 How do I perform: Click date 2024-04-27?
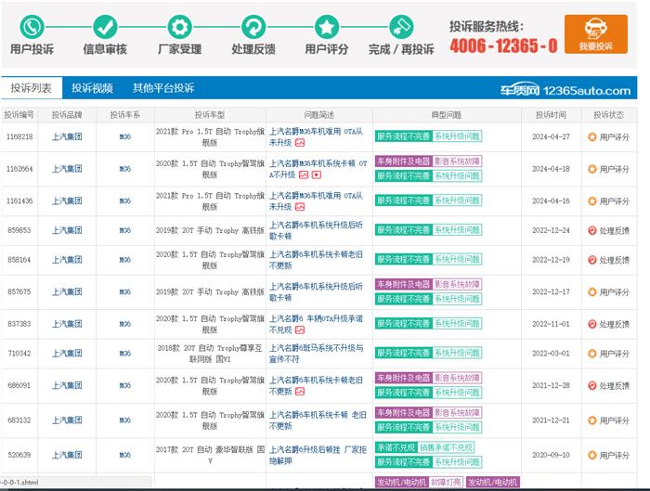pos(551,136)
